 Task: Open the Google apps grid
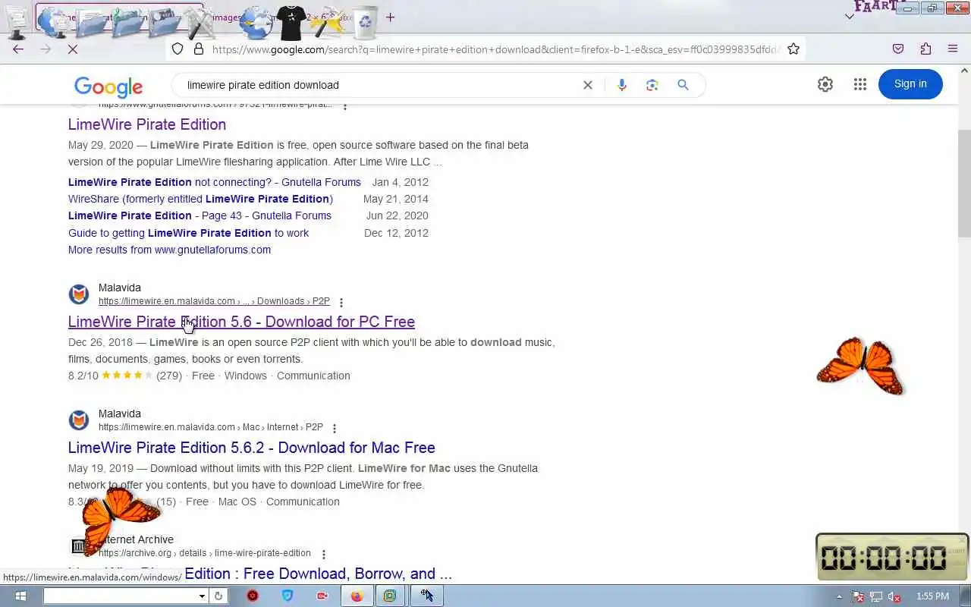click(x=859, y=84)
